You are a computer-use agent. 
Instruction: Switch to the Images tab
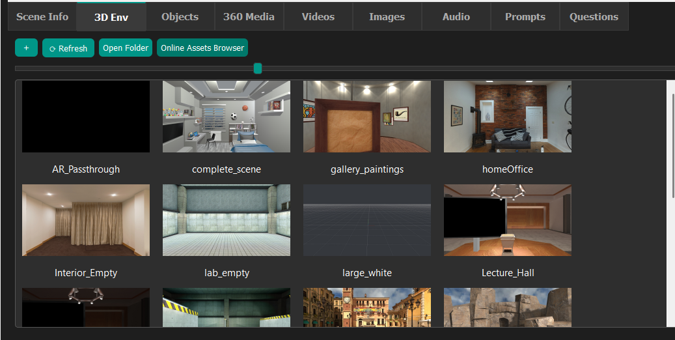[387, 17]
